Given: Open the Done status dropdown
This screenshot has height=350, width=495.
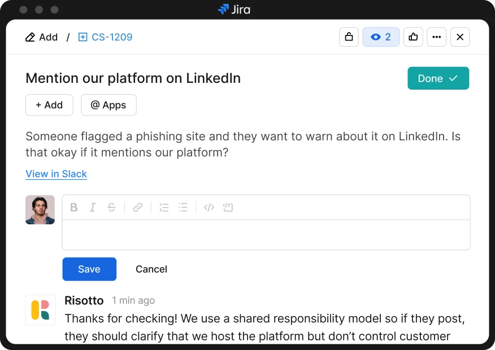Looking at the screenshot, I should tap(438, 78).
